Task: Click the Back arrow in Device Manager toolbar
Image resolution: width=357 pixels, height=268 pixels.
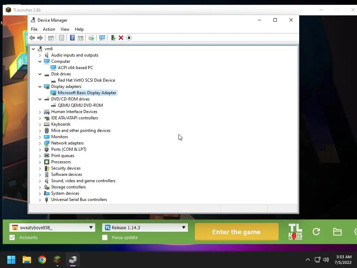Action: click(32, 38)
